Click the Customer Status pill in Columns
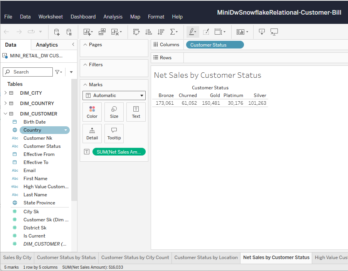The width and height of the screenshot is (348, 271). click(x=215, y=45)
